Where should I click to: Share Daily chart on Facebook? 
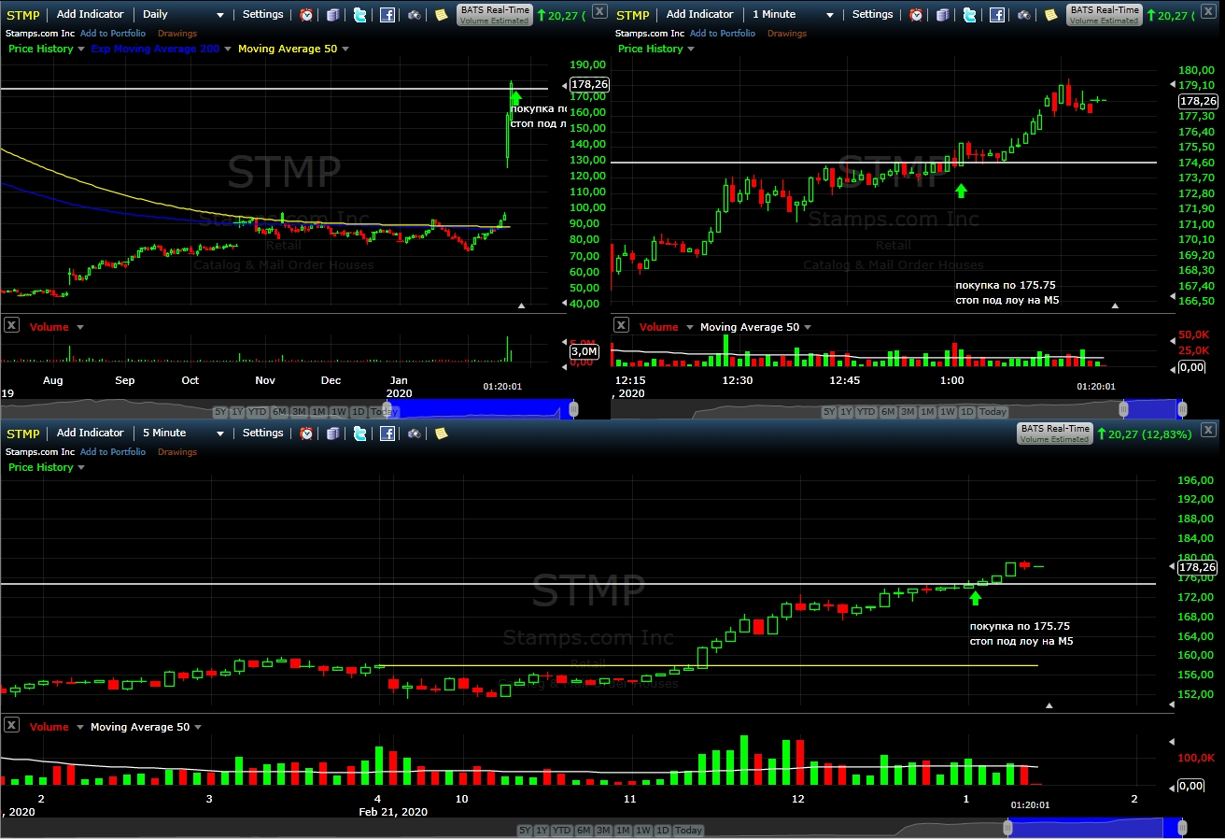(387, 15)
